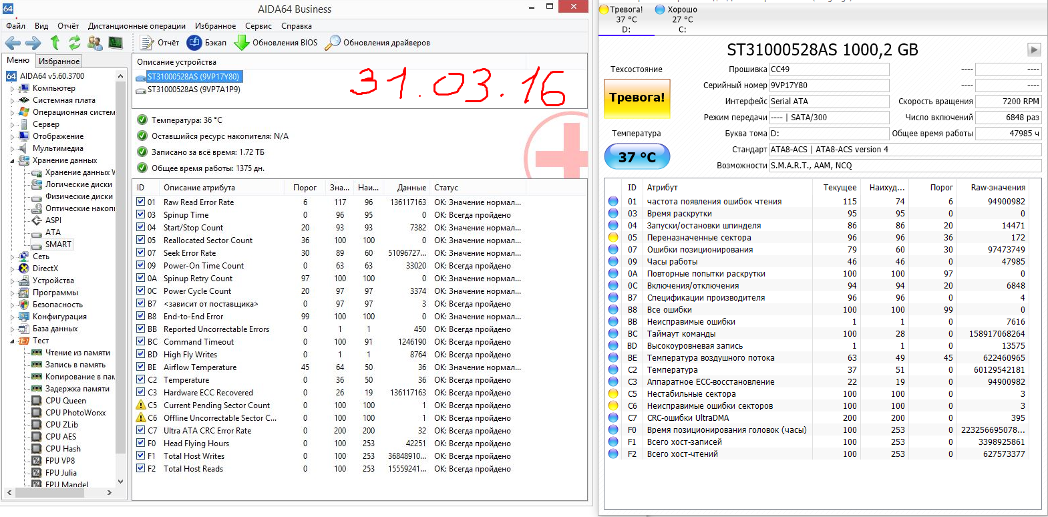Select the CPU Queen benchmark item
This screenshot has width=1048, height=517.
click(65, 401)
